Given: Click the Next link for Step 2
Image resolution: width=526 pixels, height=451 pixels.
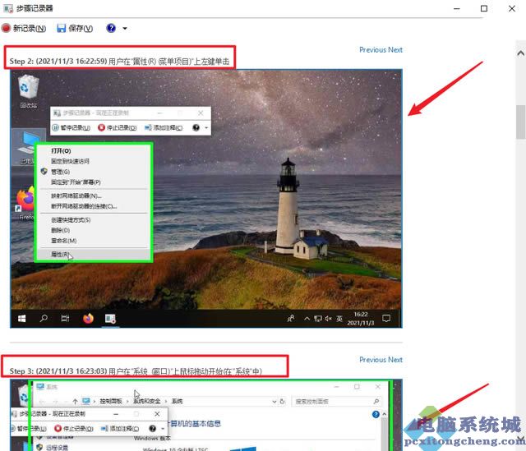Looking at the screenshot, I should (x=395, y=49).
